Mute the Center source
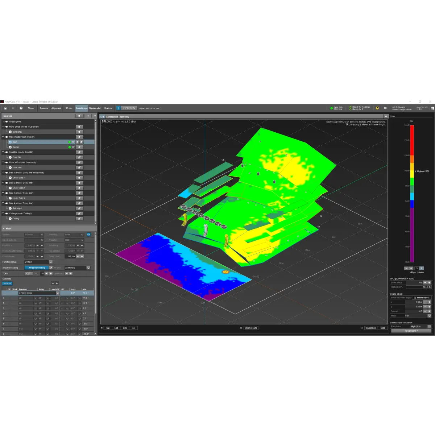 click(x=79, y=147)
